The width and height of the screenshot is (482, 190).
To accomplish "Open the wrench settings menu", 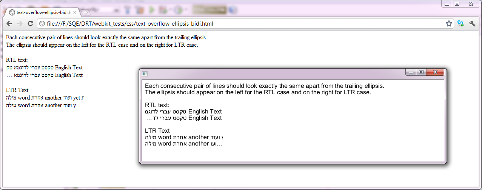I will [x=472, y=24].
